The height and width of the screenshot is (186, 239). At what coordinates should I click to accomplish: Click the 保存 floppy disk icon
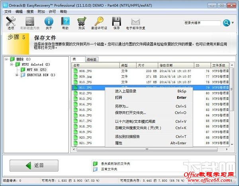click(x=117, y=21)
